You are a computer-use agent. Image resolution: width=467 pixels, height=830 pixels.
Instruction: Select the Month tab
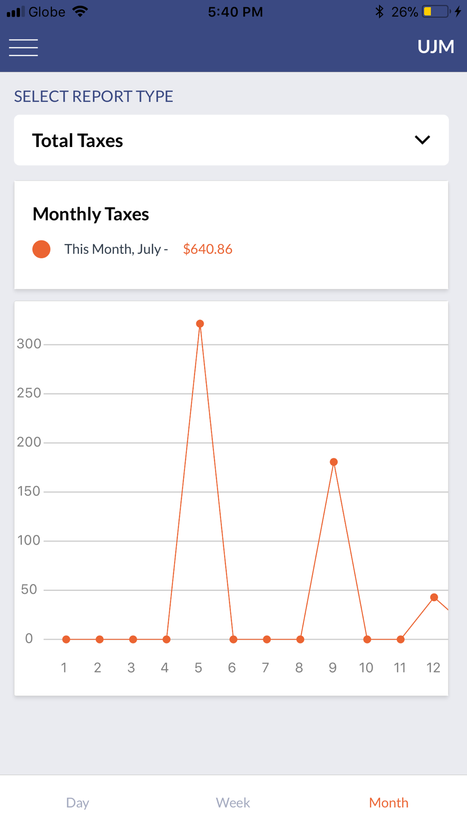click(389, 802)
